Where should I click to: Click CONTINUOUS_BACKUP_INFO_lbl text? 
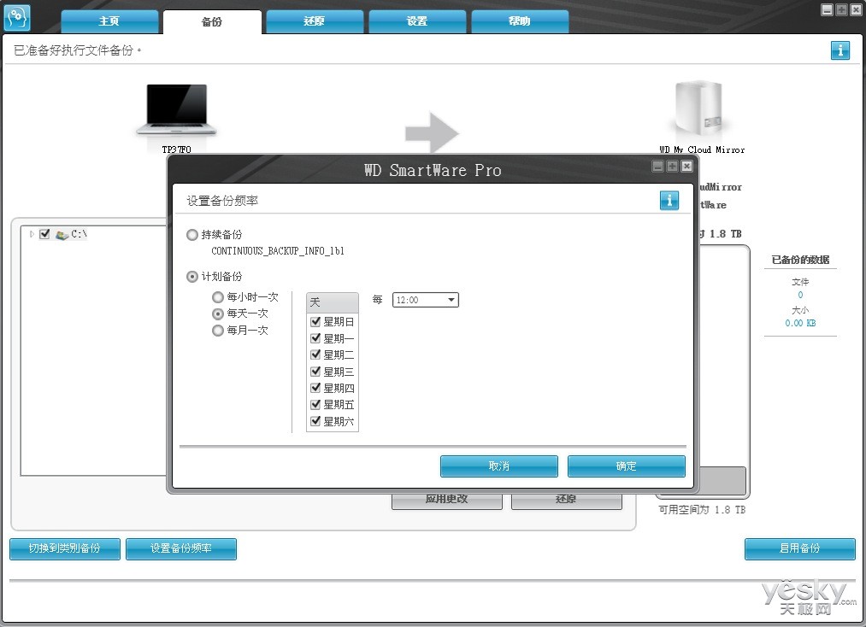[x=278, y=251]
